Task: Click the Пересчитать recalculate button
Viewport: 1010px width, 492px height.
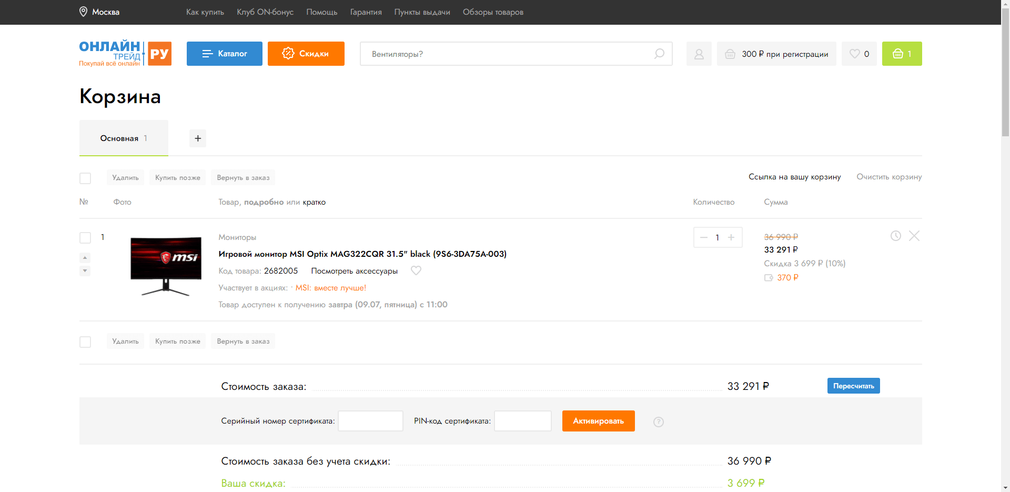Action: [853, 386]
